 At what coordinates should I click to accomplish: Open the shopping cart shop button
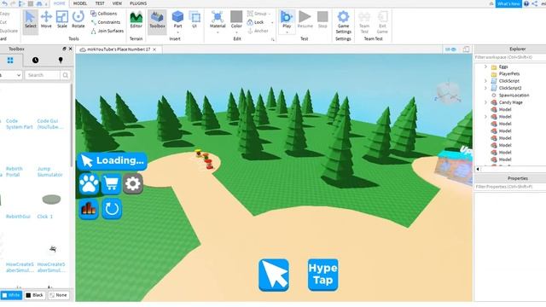point(111,183)
